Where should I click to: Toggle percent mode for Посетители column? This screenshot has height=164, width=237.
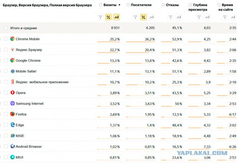143,17
